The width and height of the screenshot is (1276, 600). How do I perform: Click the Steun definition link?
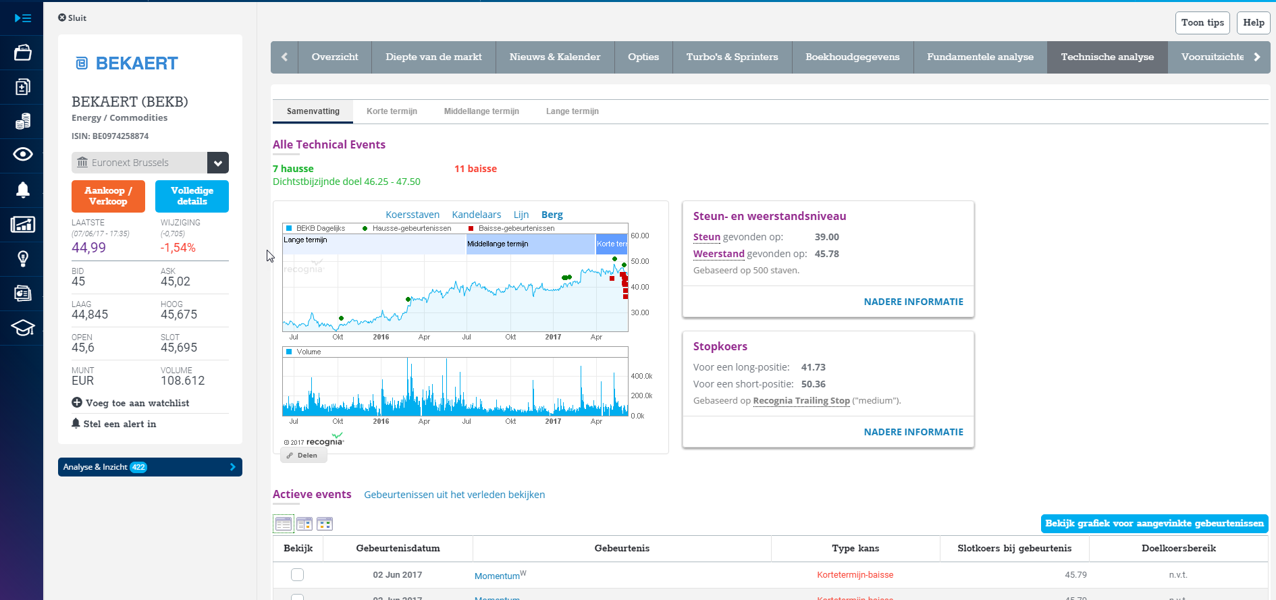pyautogui.click(x=707, y=237)
